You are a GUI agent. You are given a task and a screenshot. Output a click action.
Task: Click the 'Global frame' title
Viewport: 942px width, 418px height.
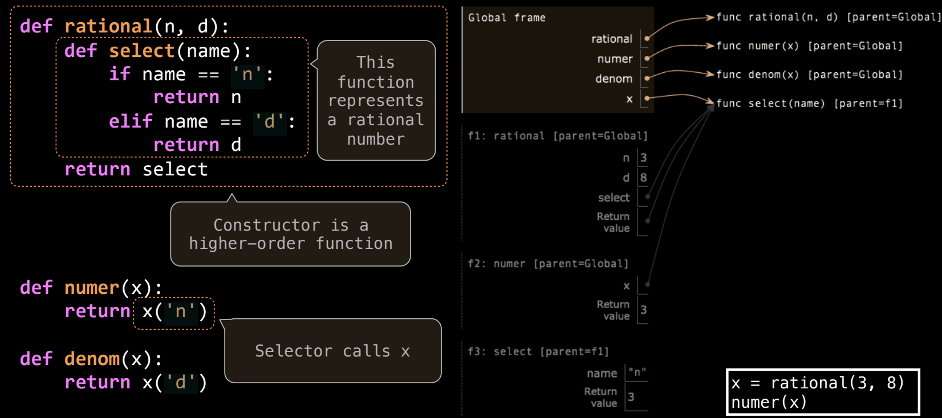[506, 18]
